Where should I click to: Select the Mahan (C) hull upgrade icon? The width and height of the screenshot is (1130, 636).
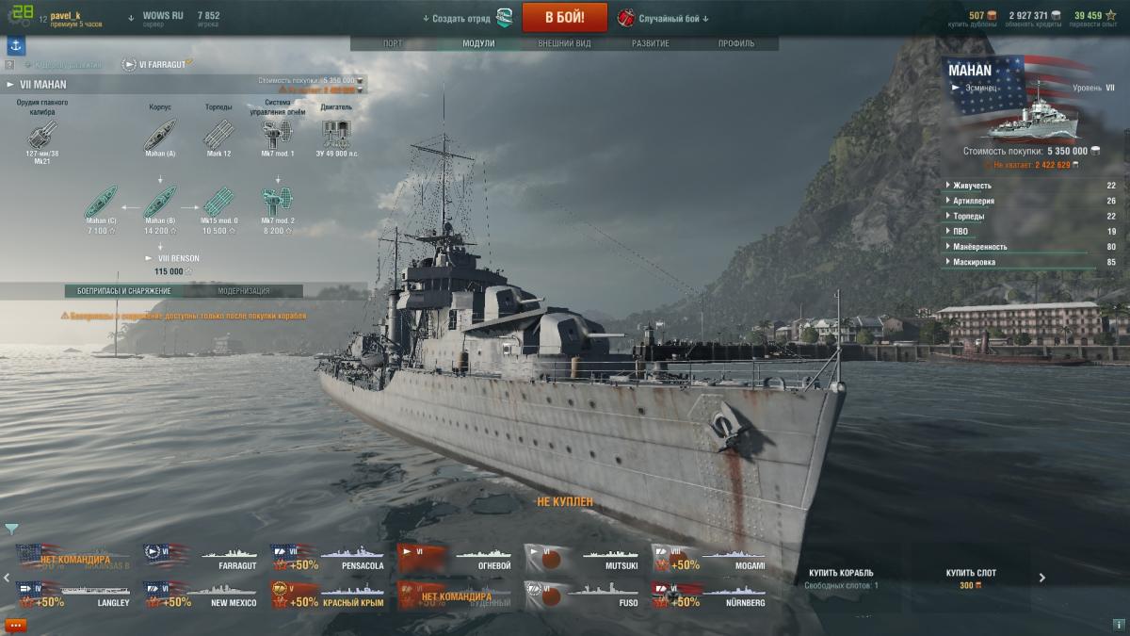tap(101, 201)
